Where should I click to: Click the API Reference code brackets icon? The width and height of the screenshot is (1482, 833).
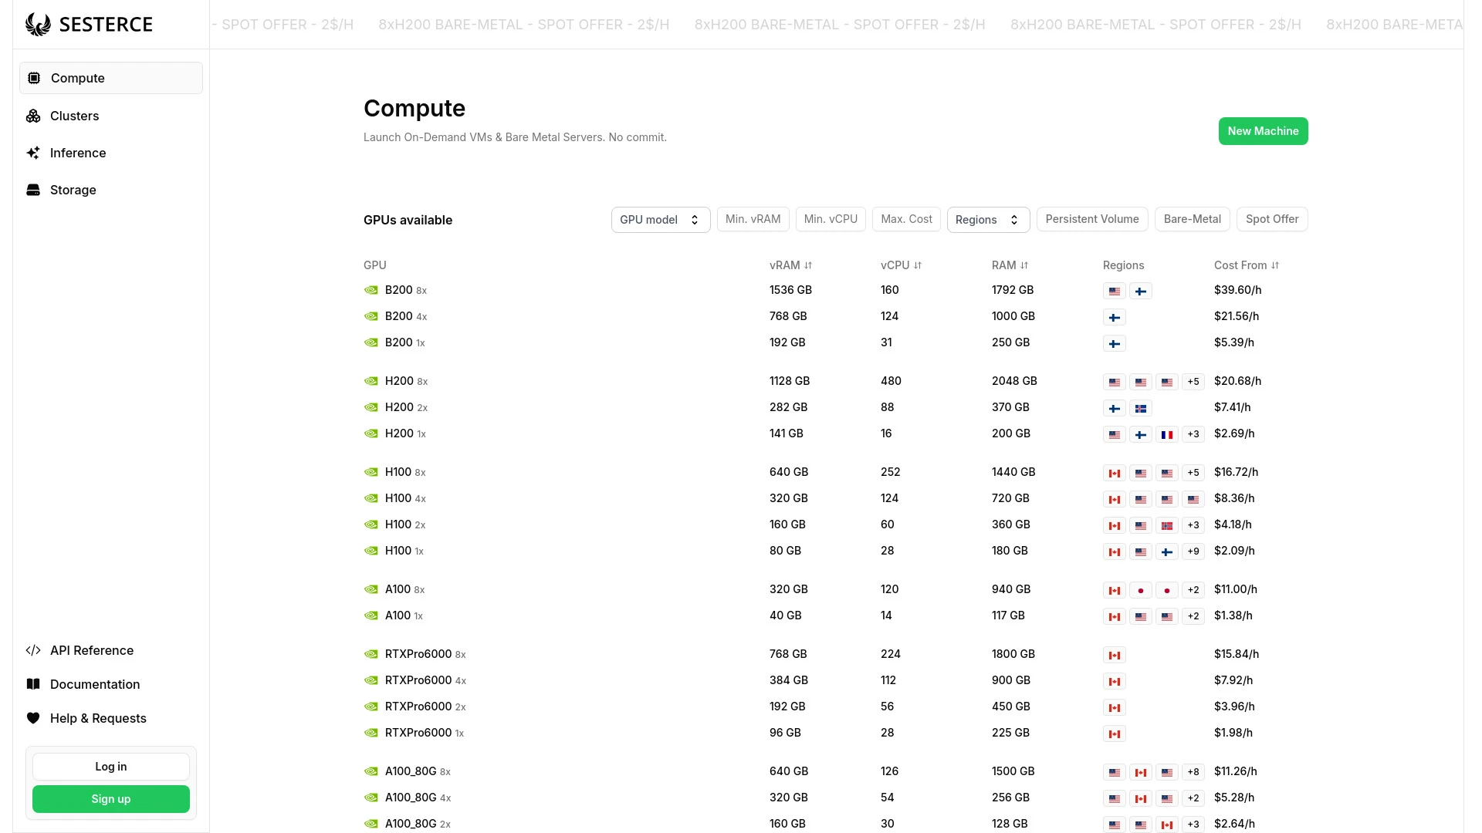coord(33,650)
